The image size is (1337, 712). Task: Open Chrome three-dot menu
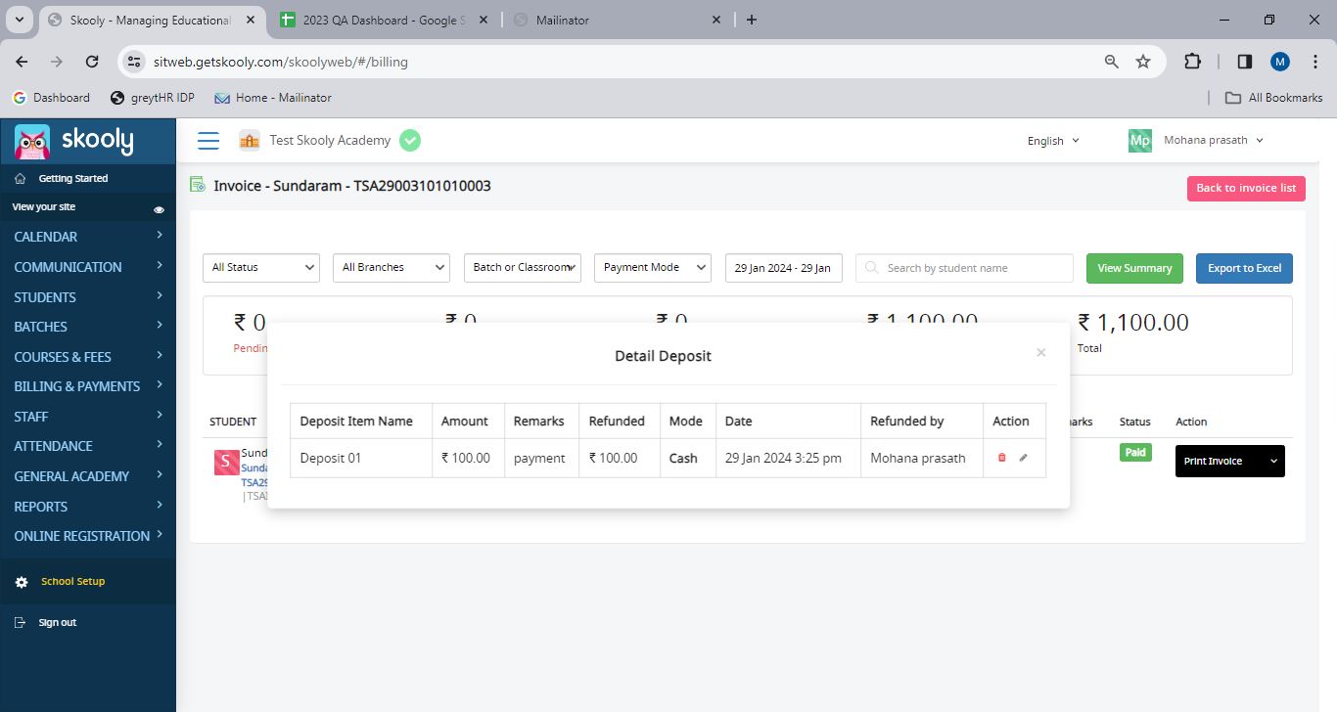(x=1314, y=62)
